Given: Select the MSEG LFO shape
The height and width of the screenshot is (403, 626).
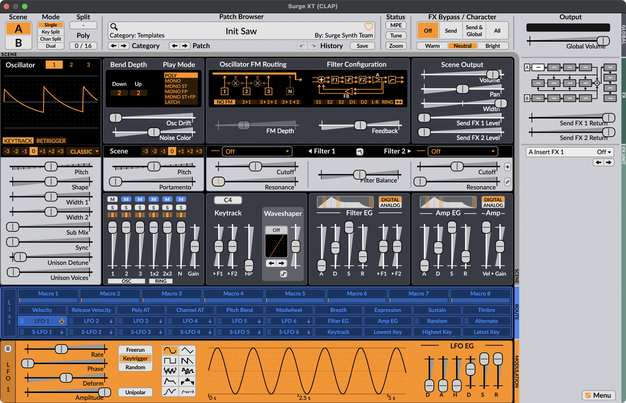Looking at the screenshot, I should [x=170, y=392].
